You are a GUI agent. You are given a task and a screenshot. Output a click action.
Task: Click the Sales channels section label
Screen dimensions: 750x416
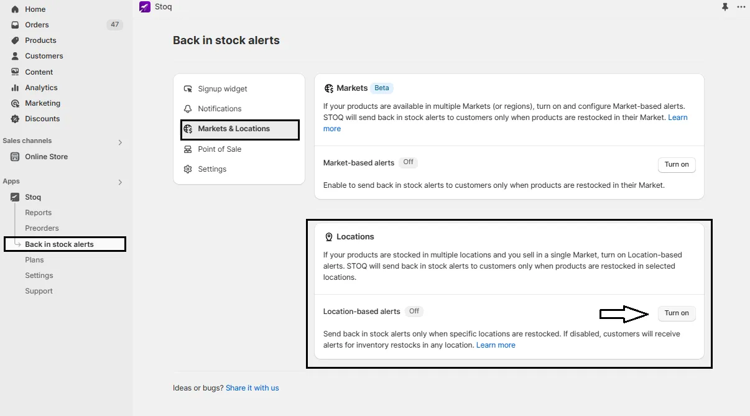pyautogui.click(x=27, y=141)
